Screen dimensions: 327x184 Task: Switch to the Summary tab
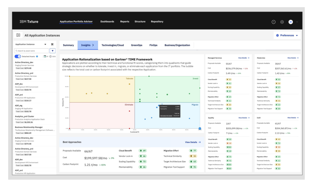tap(68, 45)
